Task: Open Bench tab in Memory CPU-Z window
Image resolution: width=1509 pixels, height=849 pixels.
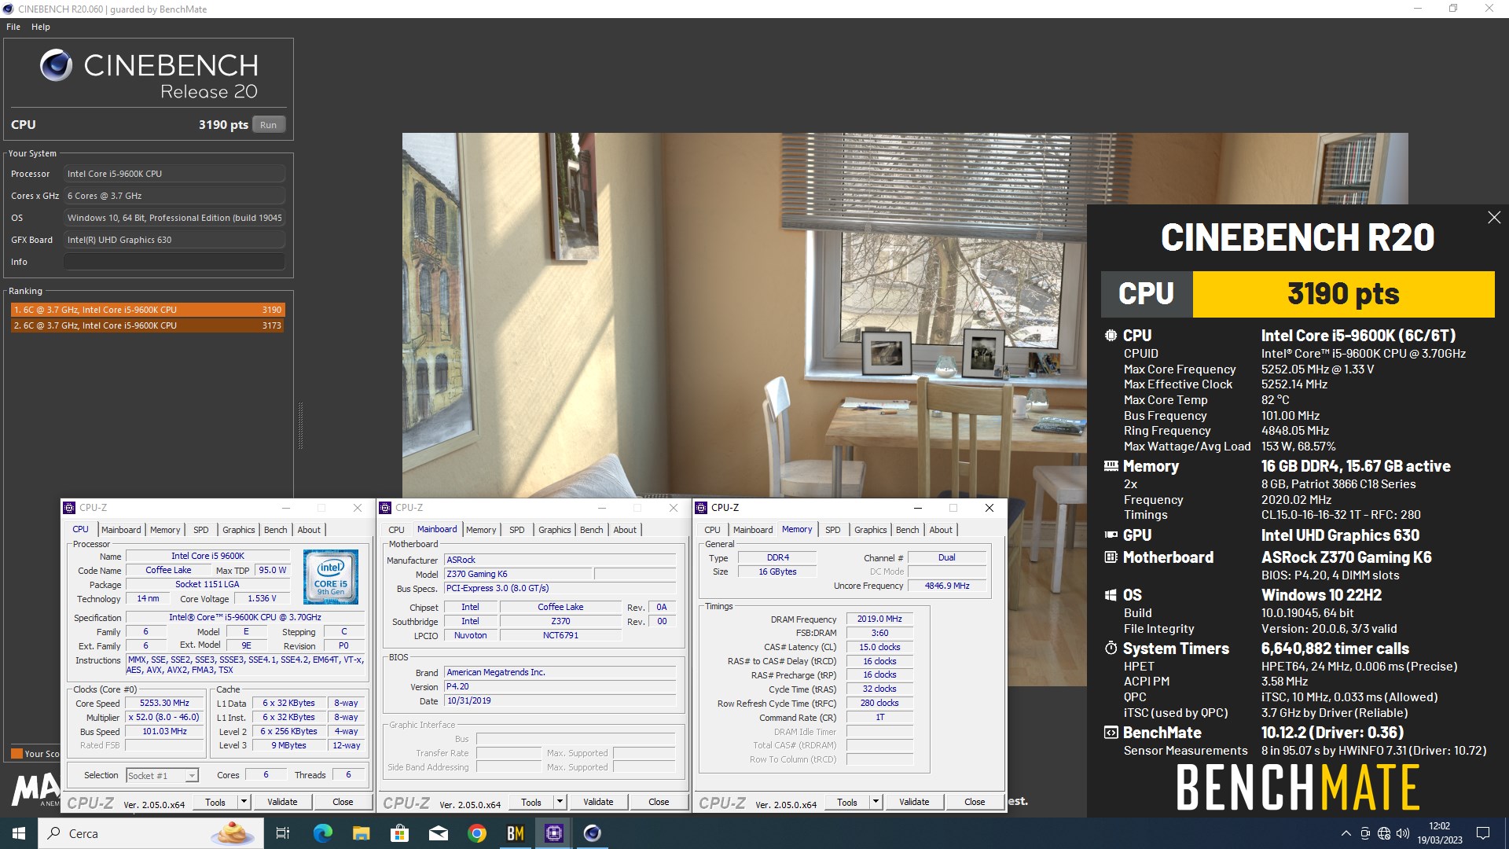Action: coord(908,530)
